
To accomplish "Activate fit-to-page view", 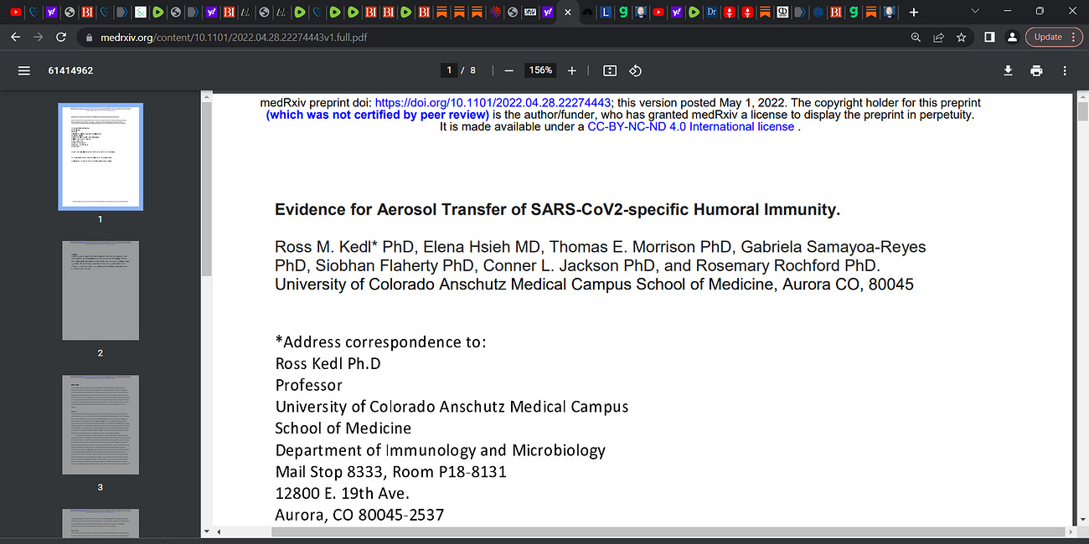I will (610, 70).
